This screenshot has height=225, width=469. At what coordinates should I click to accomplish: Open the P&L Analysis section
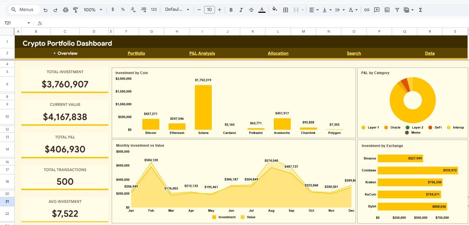[202, 53]
